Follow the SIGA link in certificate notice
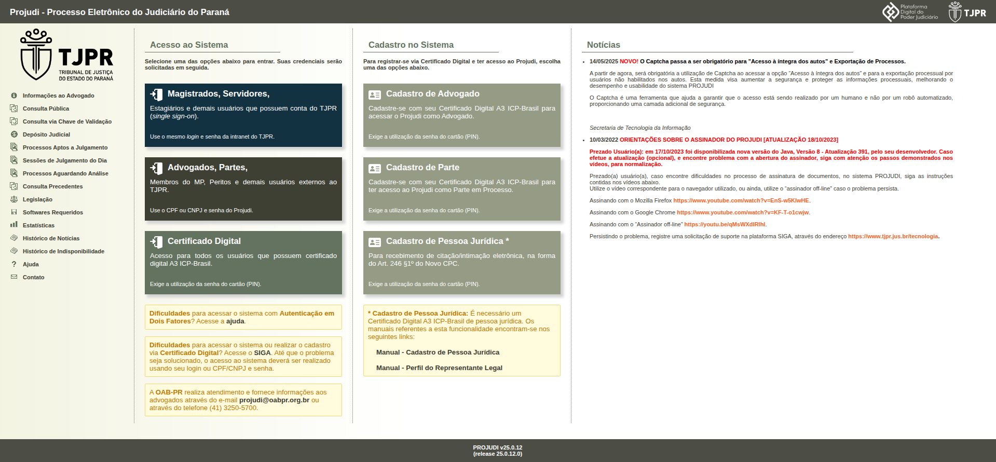This screenshot has height=462, width=996. pyautogui.click(x=262, y=353)
